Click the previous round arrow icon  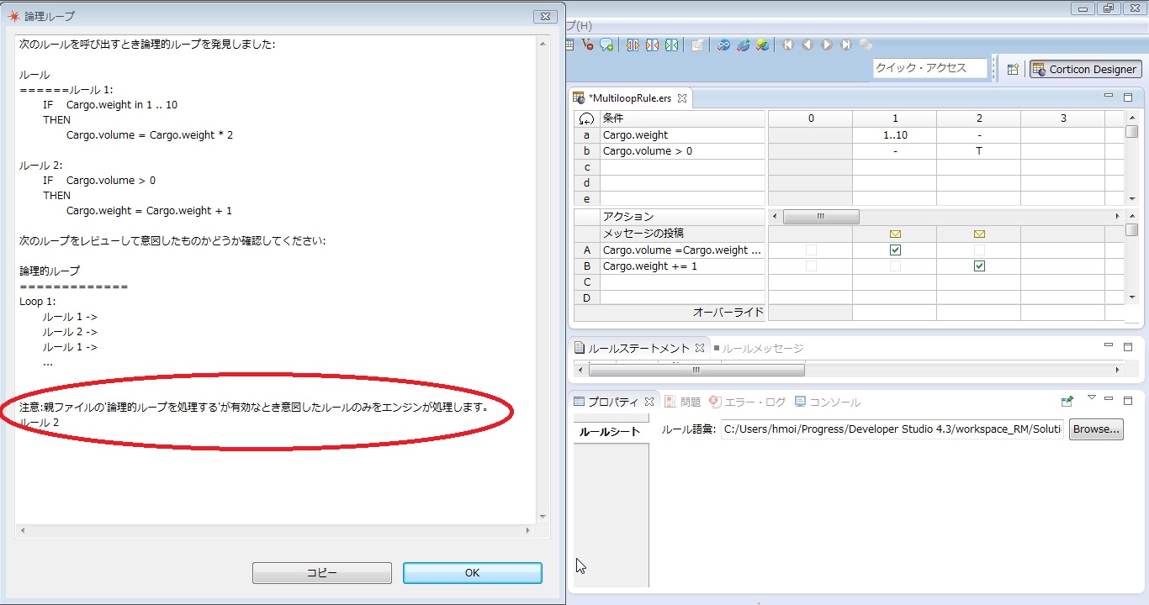pyautogui.click(x=807, y=45)
